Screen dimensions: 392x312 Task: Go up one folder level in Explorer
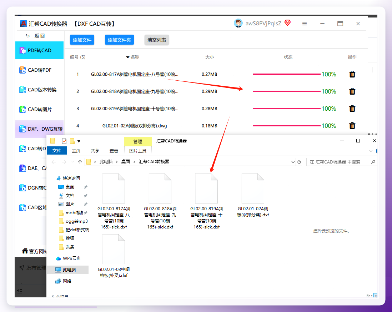coord(80,162)
